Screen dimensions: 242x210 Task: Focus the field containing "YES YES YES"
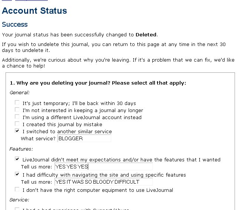103,167
